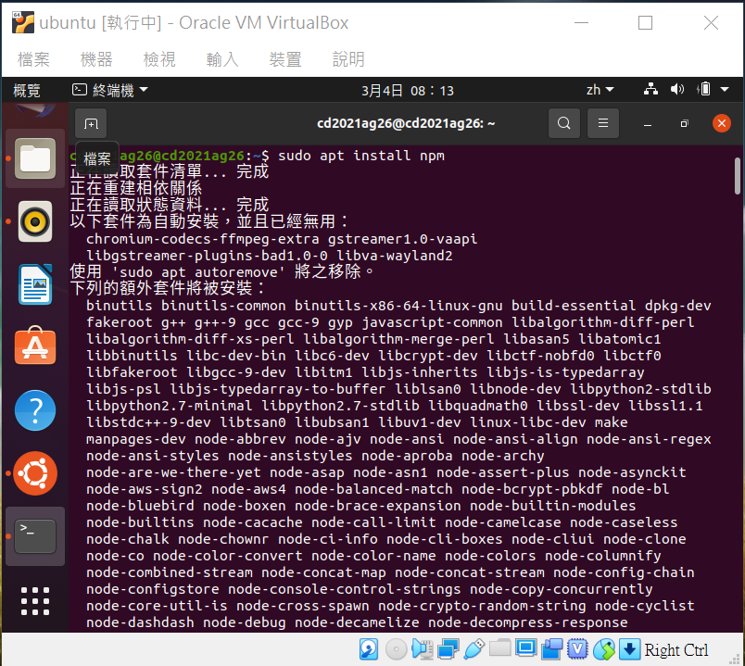Click the orange Ubuntu logo dock icon
Screen dimensions: 745x666
(35, 473)
